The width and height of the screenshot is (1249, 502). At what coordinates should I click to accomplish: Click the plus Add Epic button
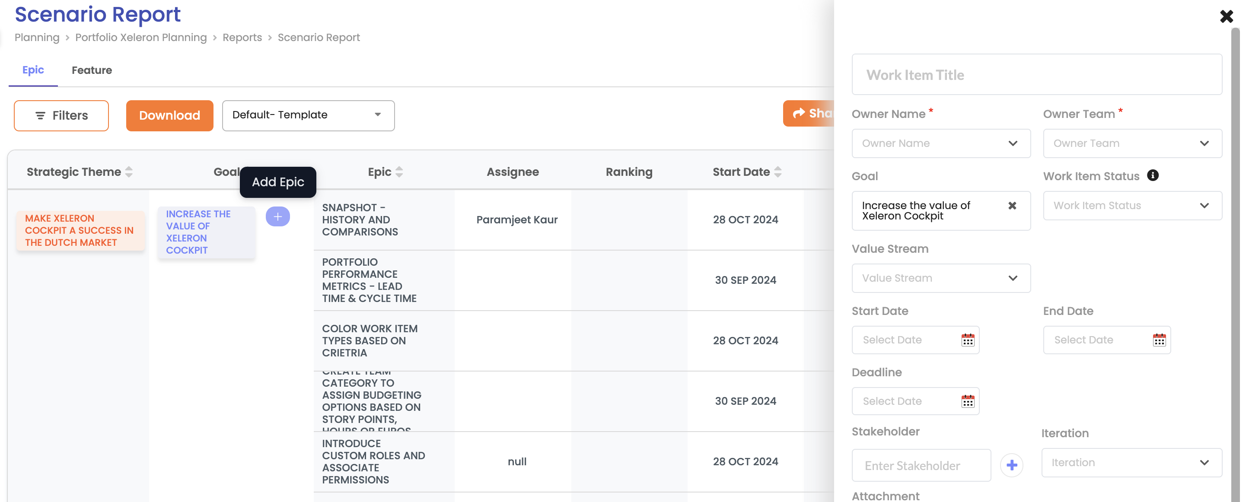(277, 216)
